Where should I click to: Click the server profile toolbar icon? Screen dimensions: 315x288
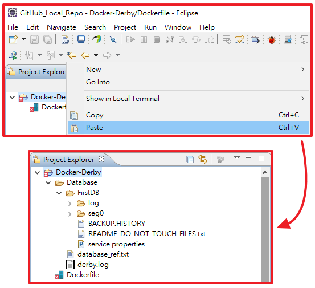click(x=288, y=39)
